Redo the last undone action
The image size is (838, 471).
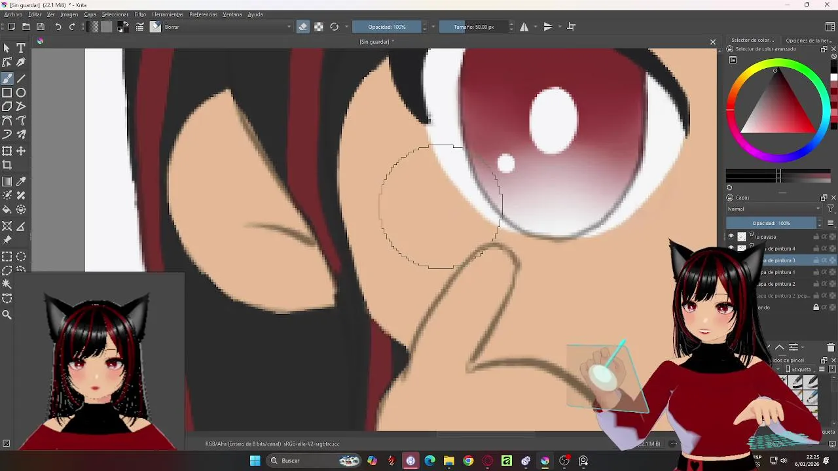pyautogui.click(x=72, y=27)
